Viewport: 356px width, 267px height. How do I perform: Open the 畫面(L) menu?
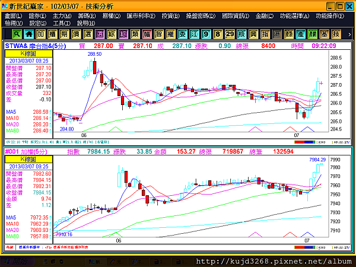[14, 16]
